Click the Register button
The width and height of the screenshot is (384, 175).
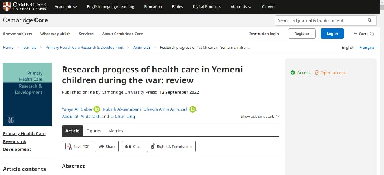point(302,34)
